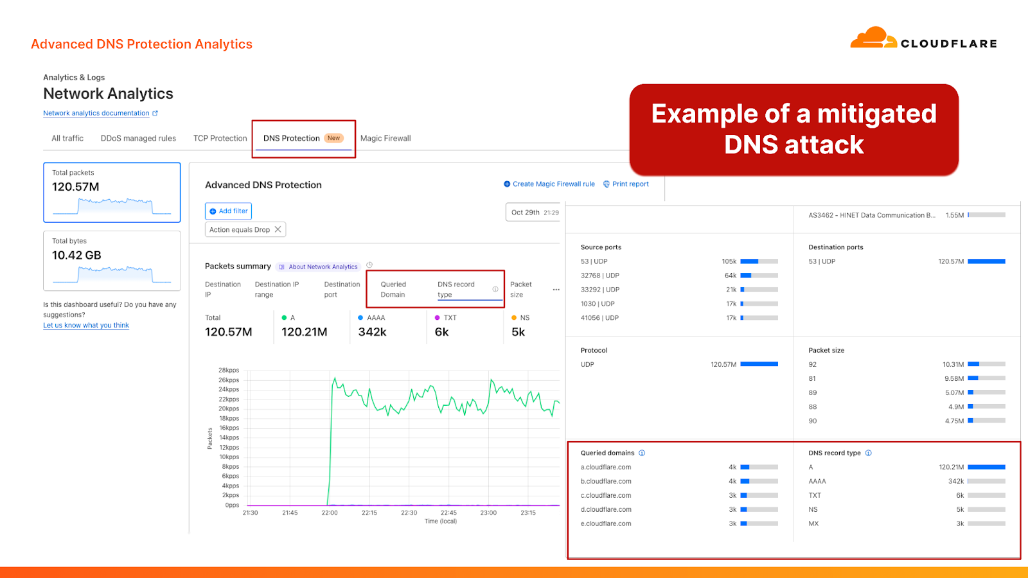Screen dimensions: 1028x578
Task: Click the 53 | UDP destination port row
Action: (x=907, y=261)
